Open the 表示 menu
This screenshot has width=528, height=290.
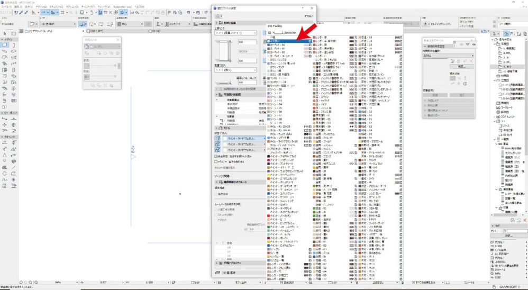[29, 7]
